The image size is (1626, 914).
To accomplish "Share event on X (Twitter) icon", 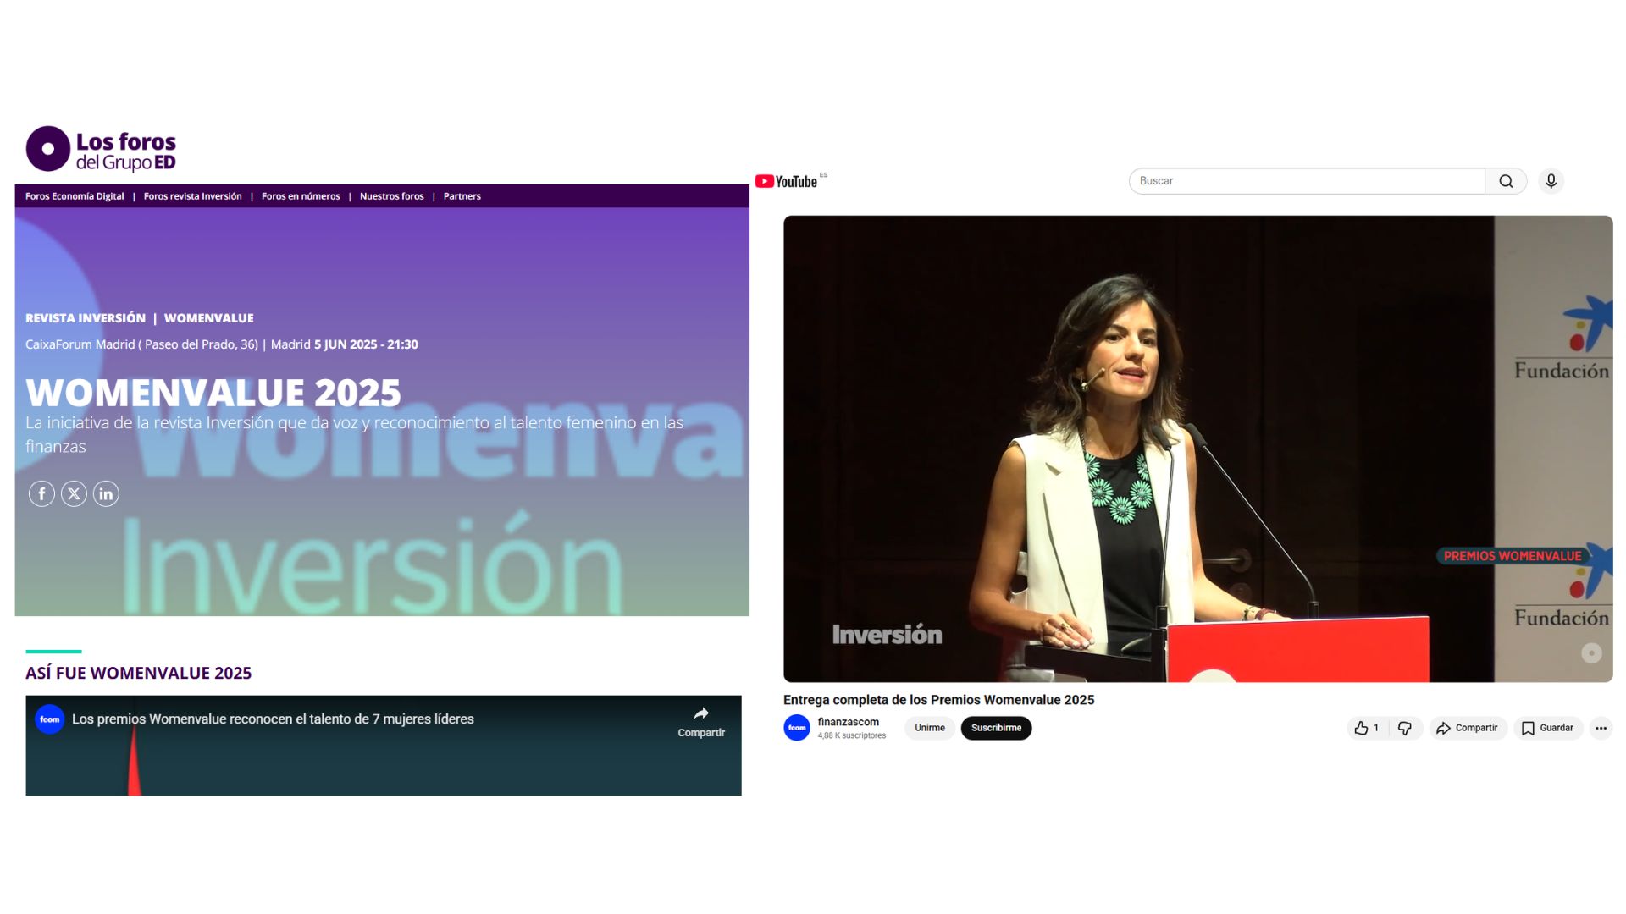I will pyautogui.click(x=74, y=493).
